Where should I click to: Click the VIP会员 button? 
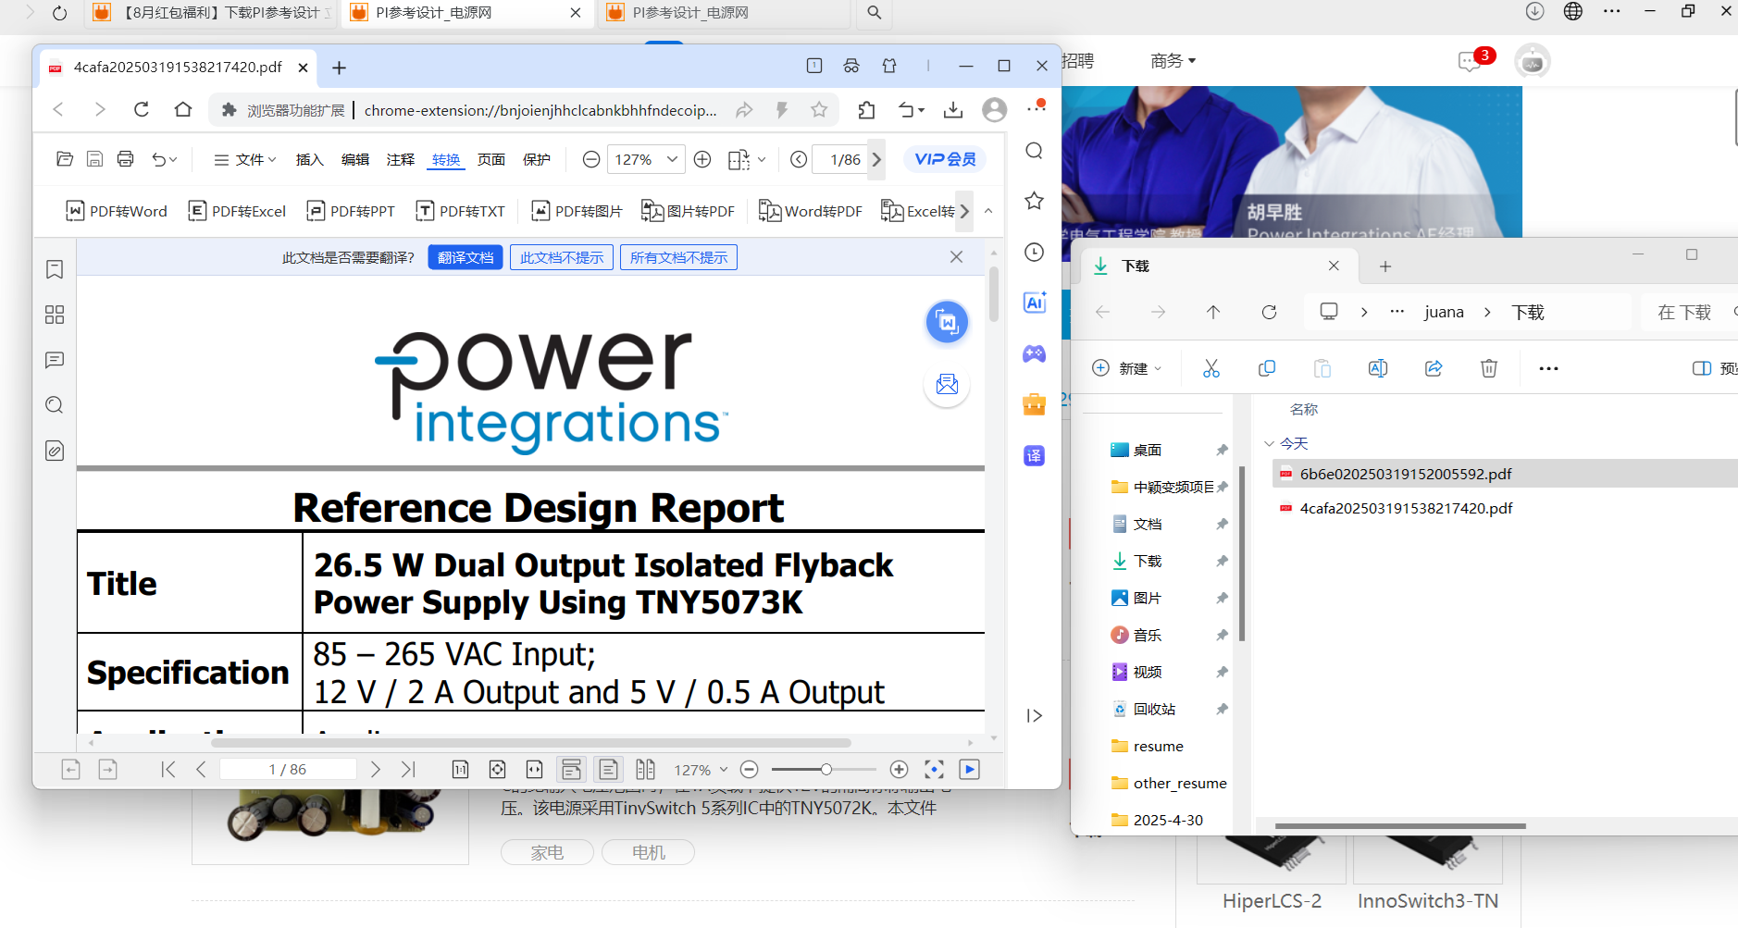[945, 159]
